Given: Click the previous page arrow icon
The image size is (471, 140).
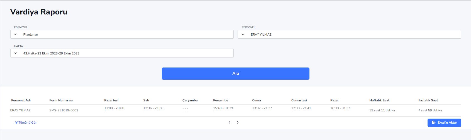Looking at the screenshot, I should tap(230, 122).
